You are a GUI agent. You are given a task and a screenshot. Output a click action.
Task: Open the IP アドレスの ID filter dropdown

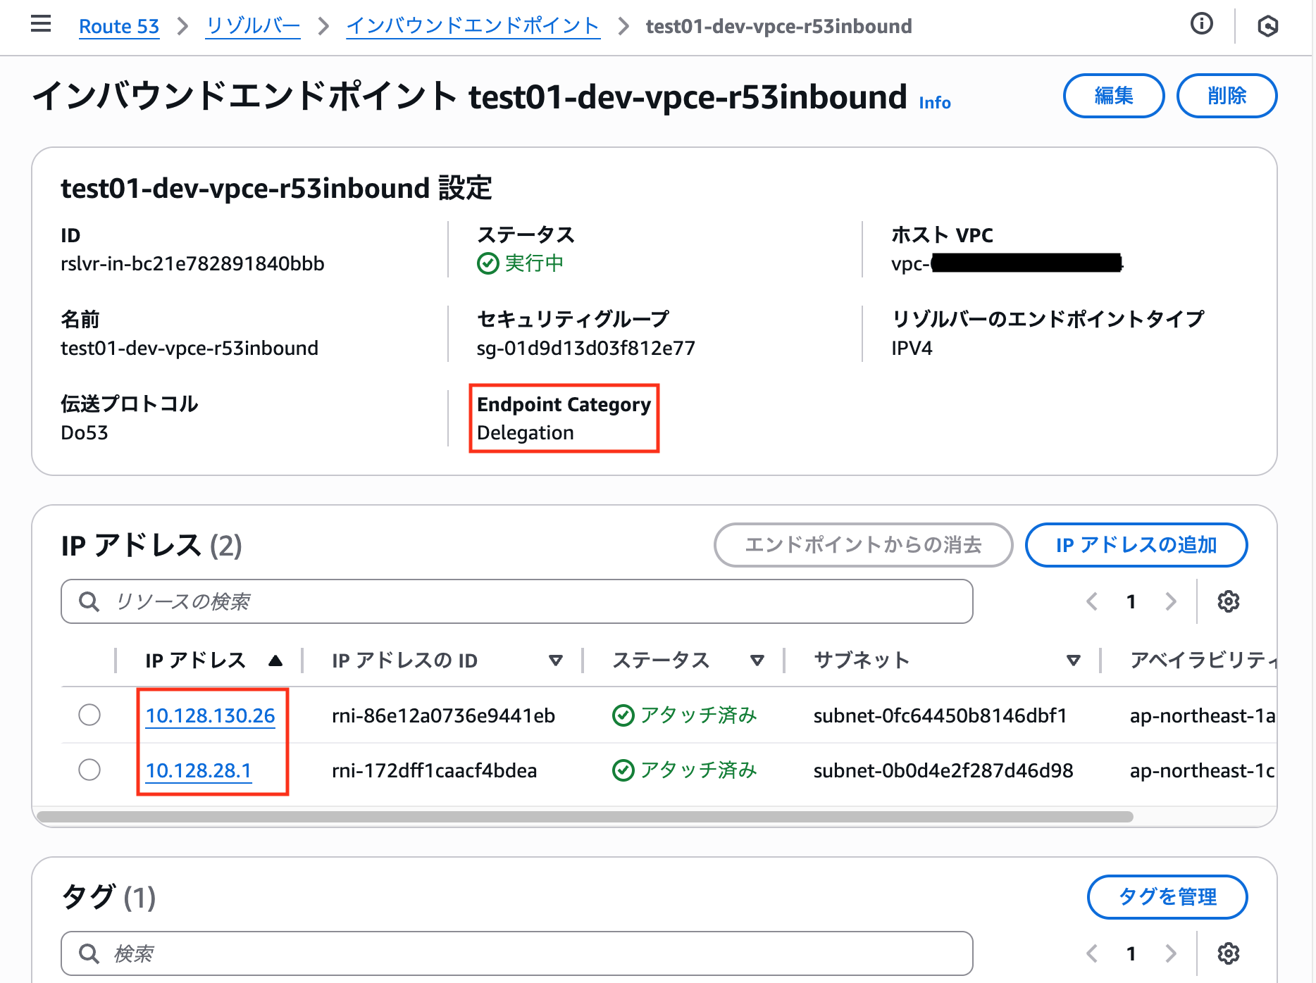click(x=555, y=660)
